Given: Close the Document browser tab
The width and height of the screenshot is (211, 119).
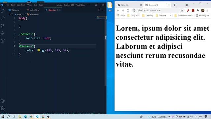Looking at the screenshot, I should coord(168,5).
